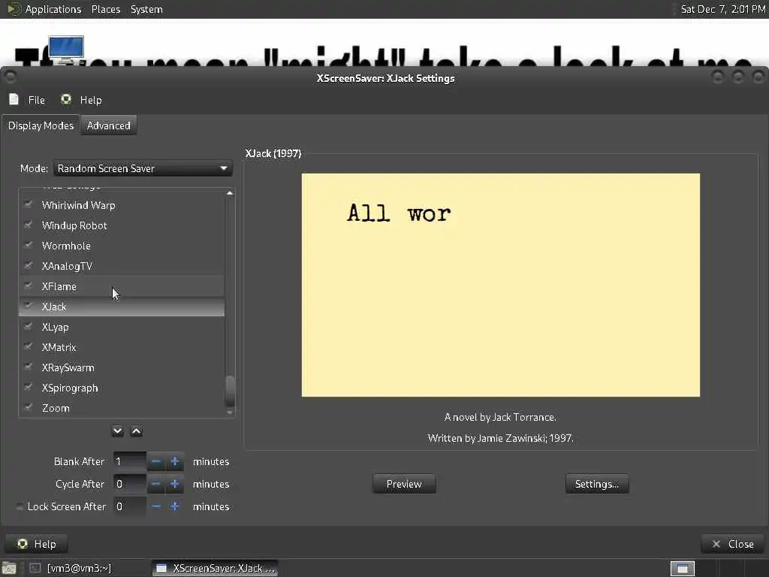The image size is (769, 577).
Task: Click the Lock Screen After minutes field
Action: (129, 506)
